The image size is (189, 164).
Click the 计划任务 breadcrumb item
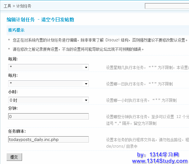click(24, 6)
